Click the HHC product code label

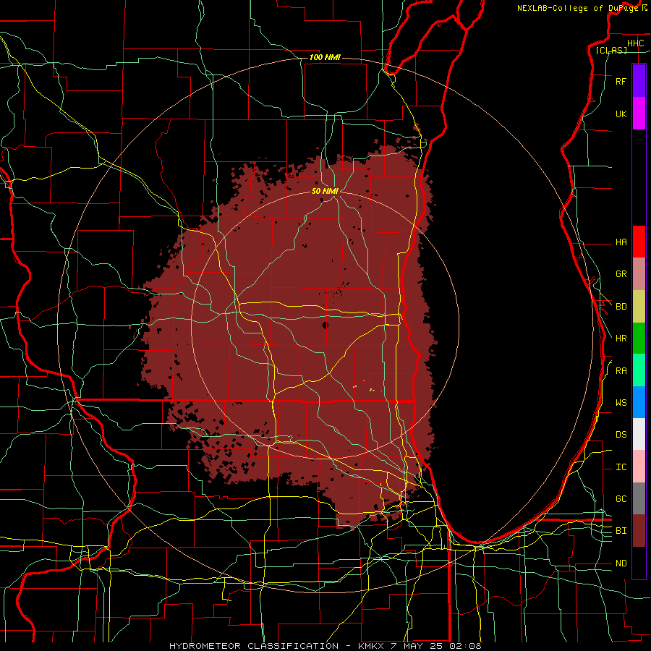635,43
